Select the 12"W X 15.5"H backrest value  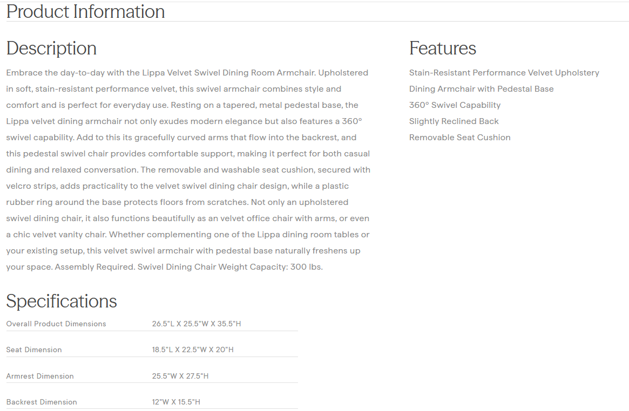[x=176, y=402]
